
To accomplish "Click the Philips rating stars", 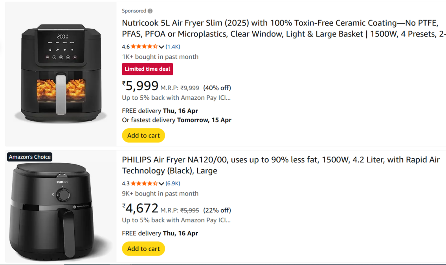I will pos(144,183).
